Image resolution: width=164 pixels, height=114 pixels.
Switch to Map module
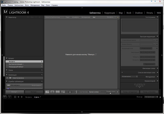[121, 13]
